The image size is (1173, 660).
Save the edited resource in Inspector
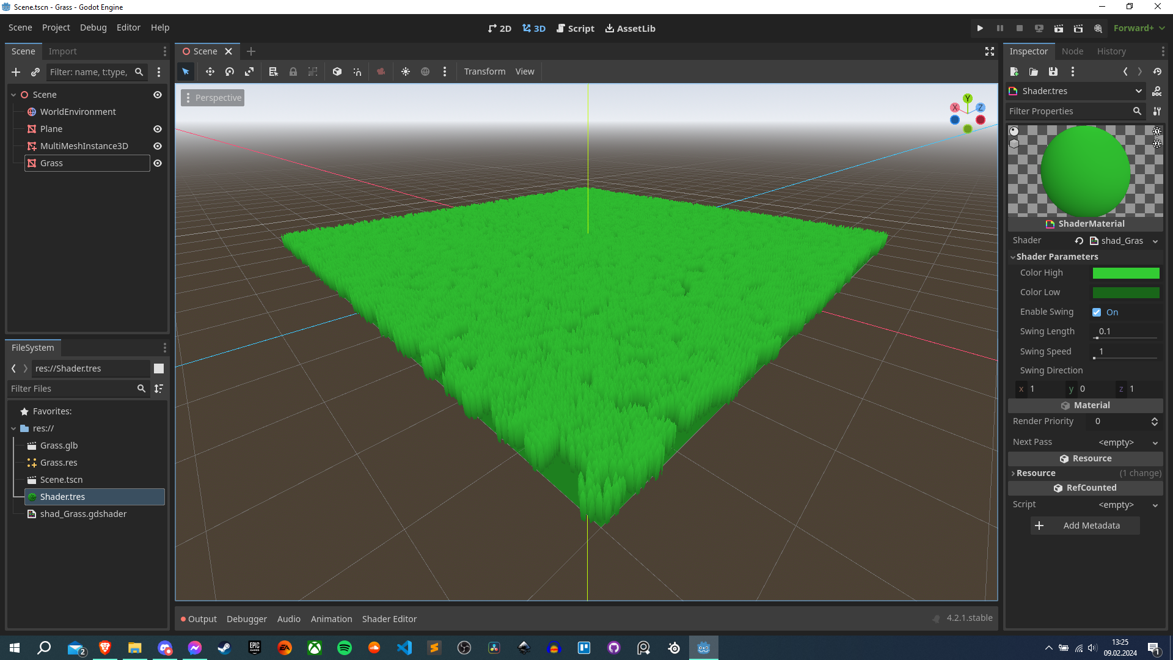(1053, 71)
